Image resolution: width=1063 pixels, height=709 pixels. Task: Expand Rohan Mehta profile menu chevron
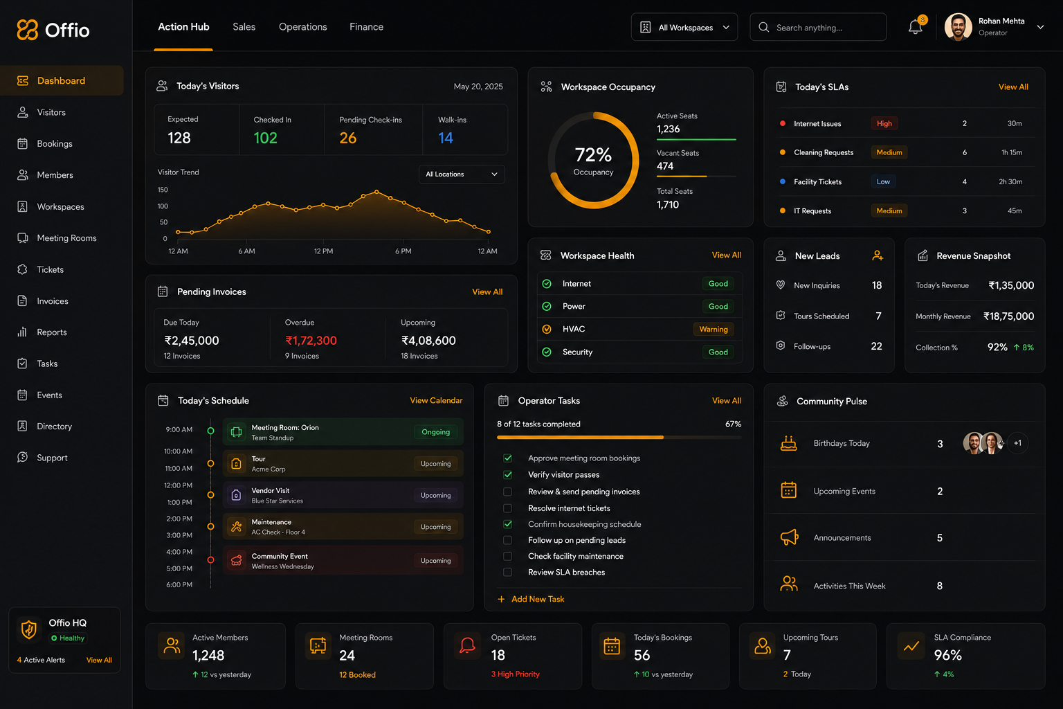[x=1040, y=27]
